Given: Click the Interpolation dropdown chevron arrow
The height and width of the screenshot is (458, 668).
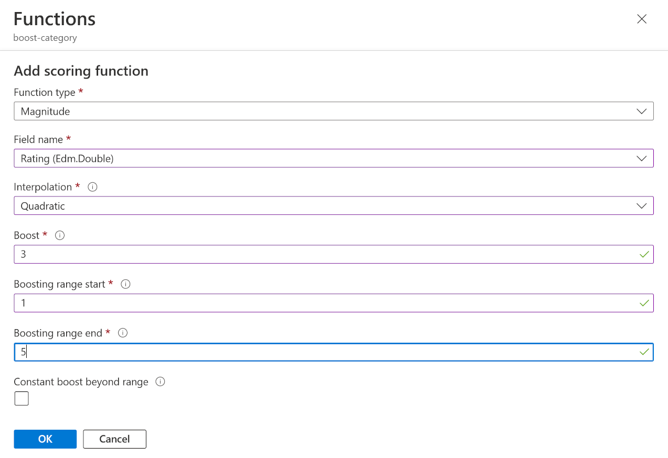Looking at the screenshot, I should 641,206.
